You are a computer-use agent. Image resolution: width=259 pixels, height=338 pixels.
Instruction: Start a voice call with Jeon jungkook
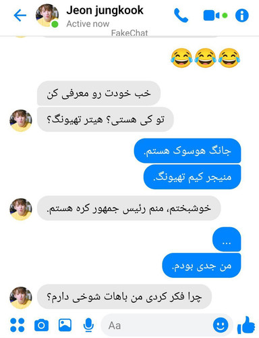click(181, 16)
